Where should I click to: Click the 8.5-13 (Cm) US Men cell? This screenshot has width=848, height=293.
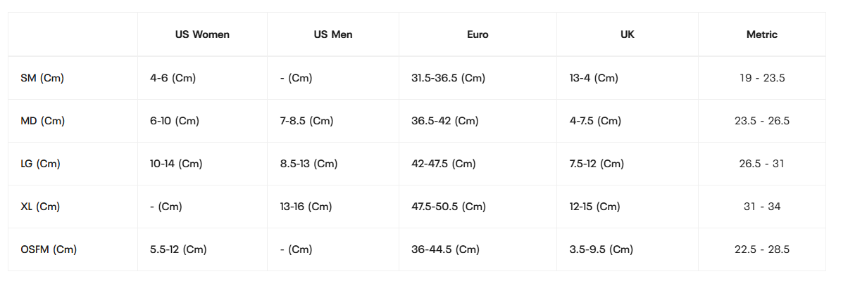click(x=308, y=164)
